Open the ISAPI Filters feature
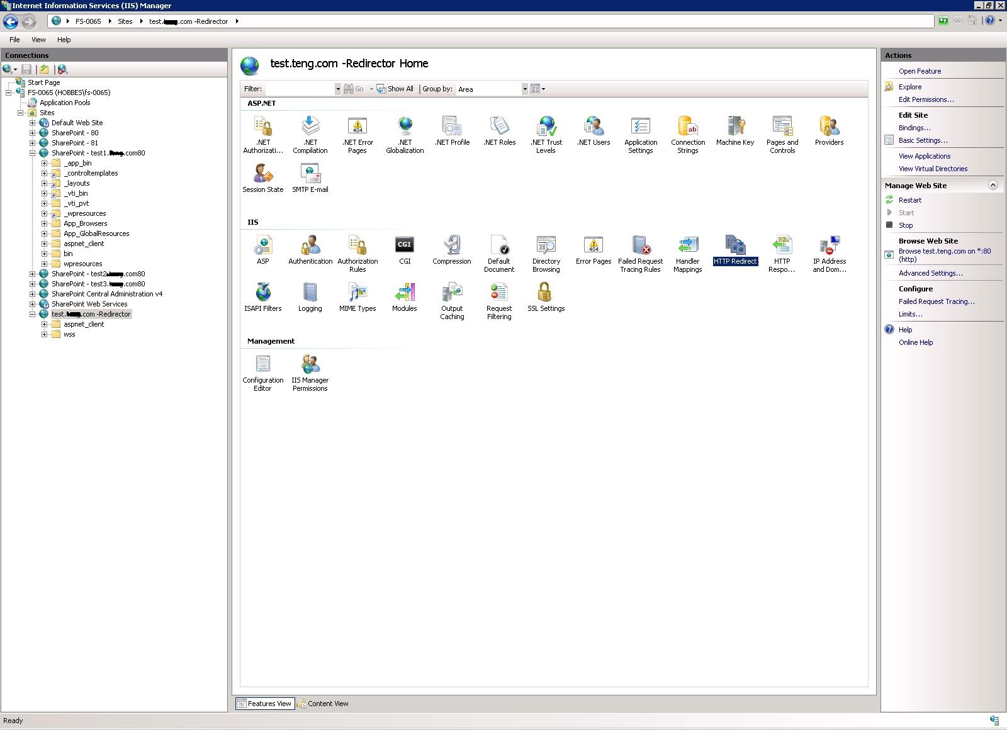Viewport: 1007px width, 730px height. pos(263,296)
